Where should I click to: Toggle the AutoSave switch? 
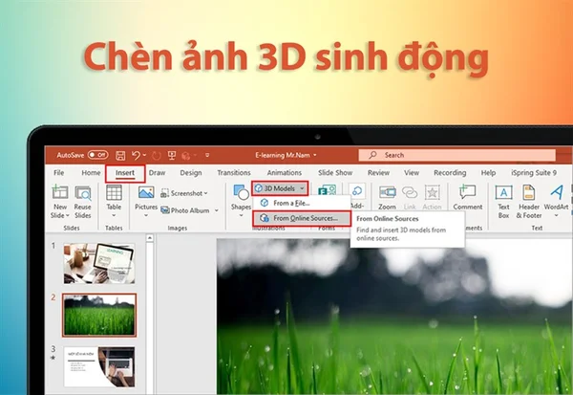tap(98, 155)
